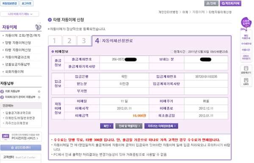
Task: Click the NH PC사전지정 서비스 banner
Action: (21, 137)
